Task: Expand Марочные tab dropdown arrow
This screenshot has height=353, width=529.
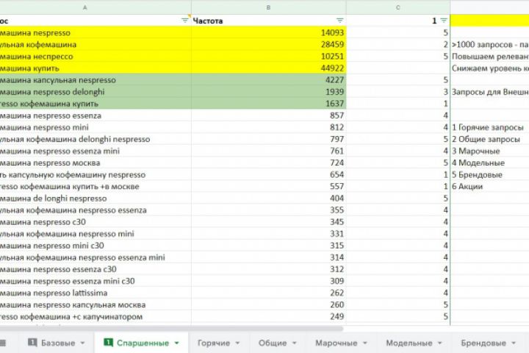Action: pyautogui.click(x=365, y=343)
